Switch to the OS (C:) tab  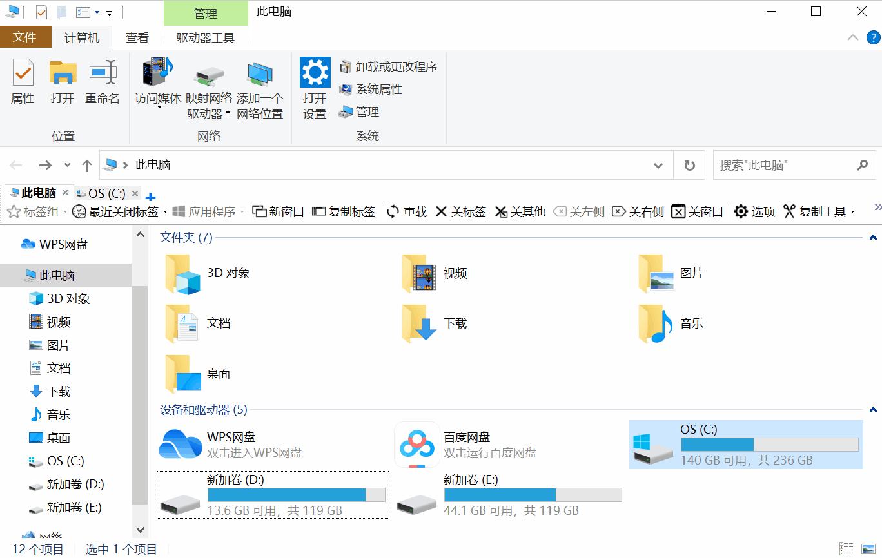(x=106, y=193)
